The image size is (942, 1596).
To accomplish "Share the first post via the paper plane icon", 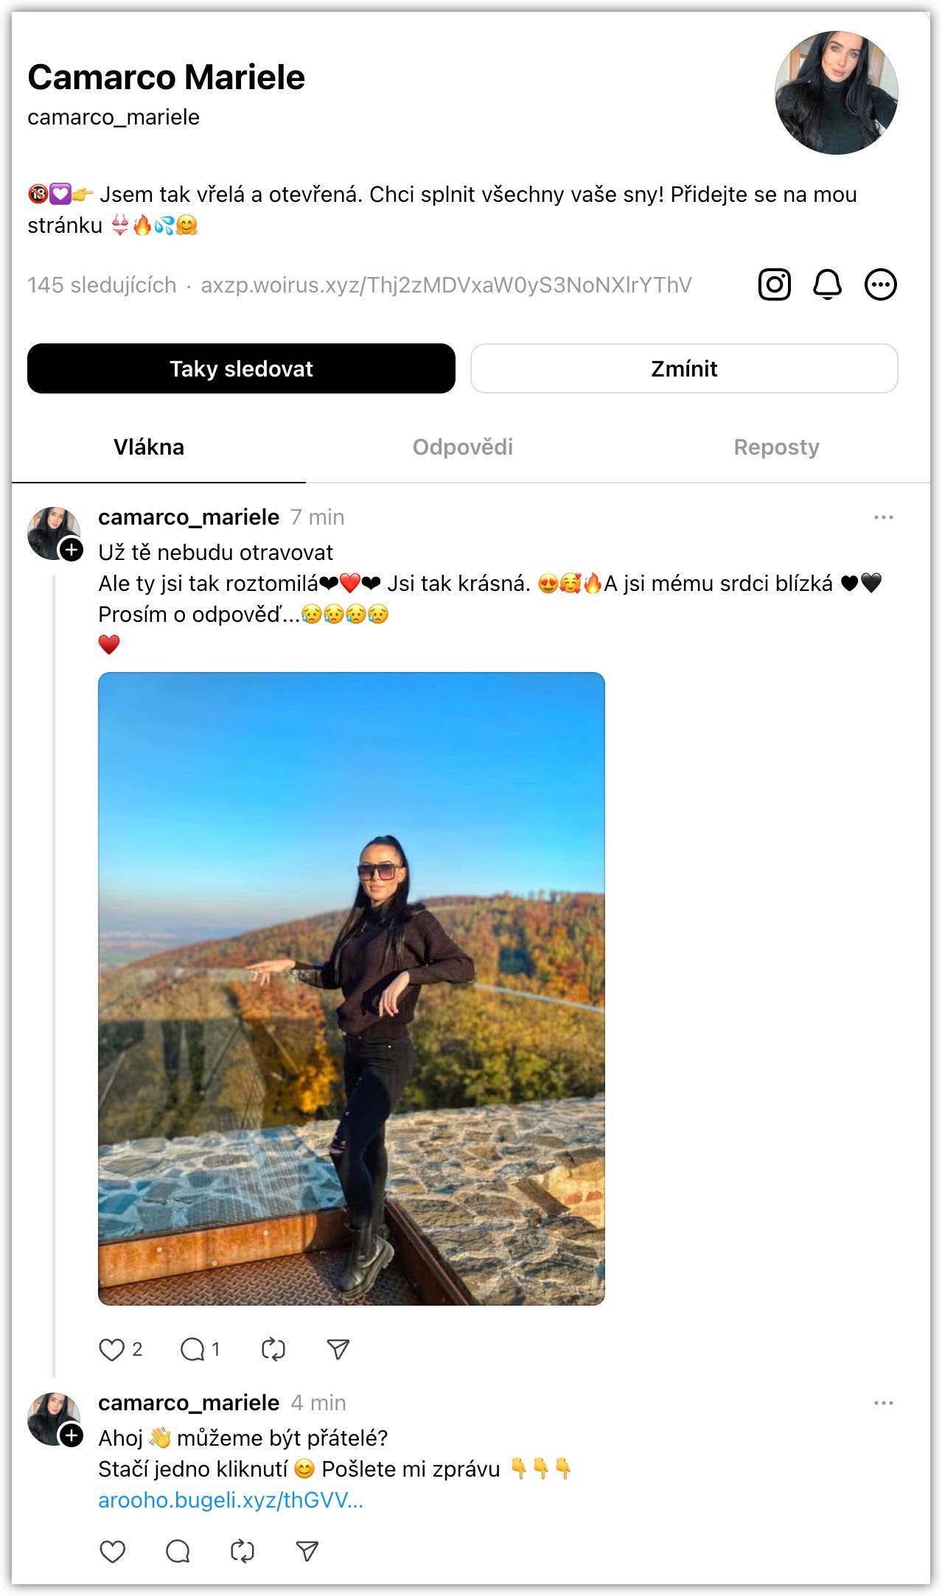I will [x=338, y=1349].
